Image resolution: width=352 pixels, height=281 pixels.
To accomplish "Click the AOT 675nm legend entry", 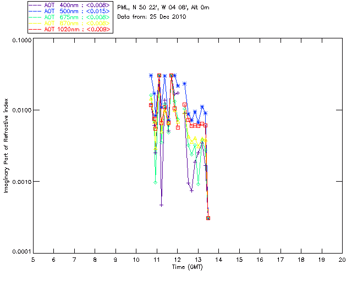I will (x=70, y=17).
